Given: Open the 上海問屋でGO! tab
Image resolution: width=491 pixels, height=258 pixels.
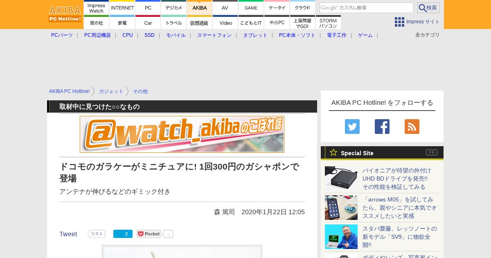Looking at the screenshot, I should coord(303,23).
